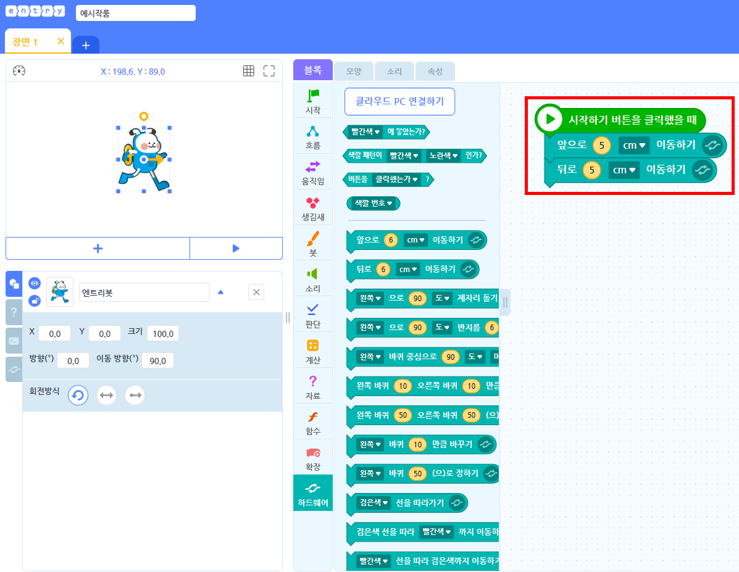Open the 함수 block category
This screenshot has width=739, height=572.
click(x=313, y=423)
